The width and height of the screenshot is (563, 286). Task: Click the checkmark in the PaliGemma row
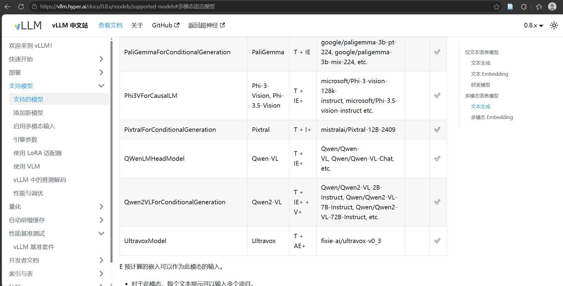pos(437,52)
